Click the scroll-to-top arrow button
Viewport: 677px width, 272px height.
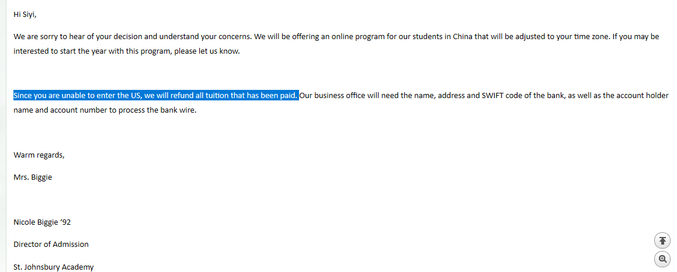tap(662, 240)
